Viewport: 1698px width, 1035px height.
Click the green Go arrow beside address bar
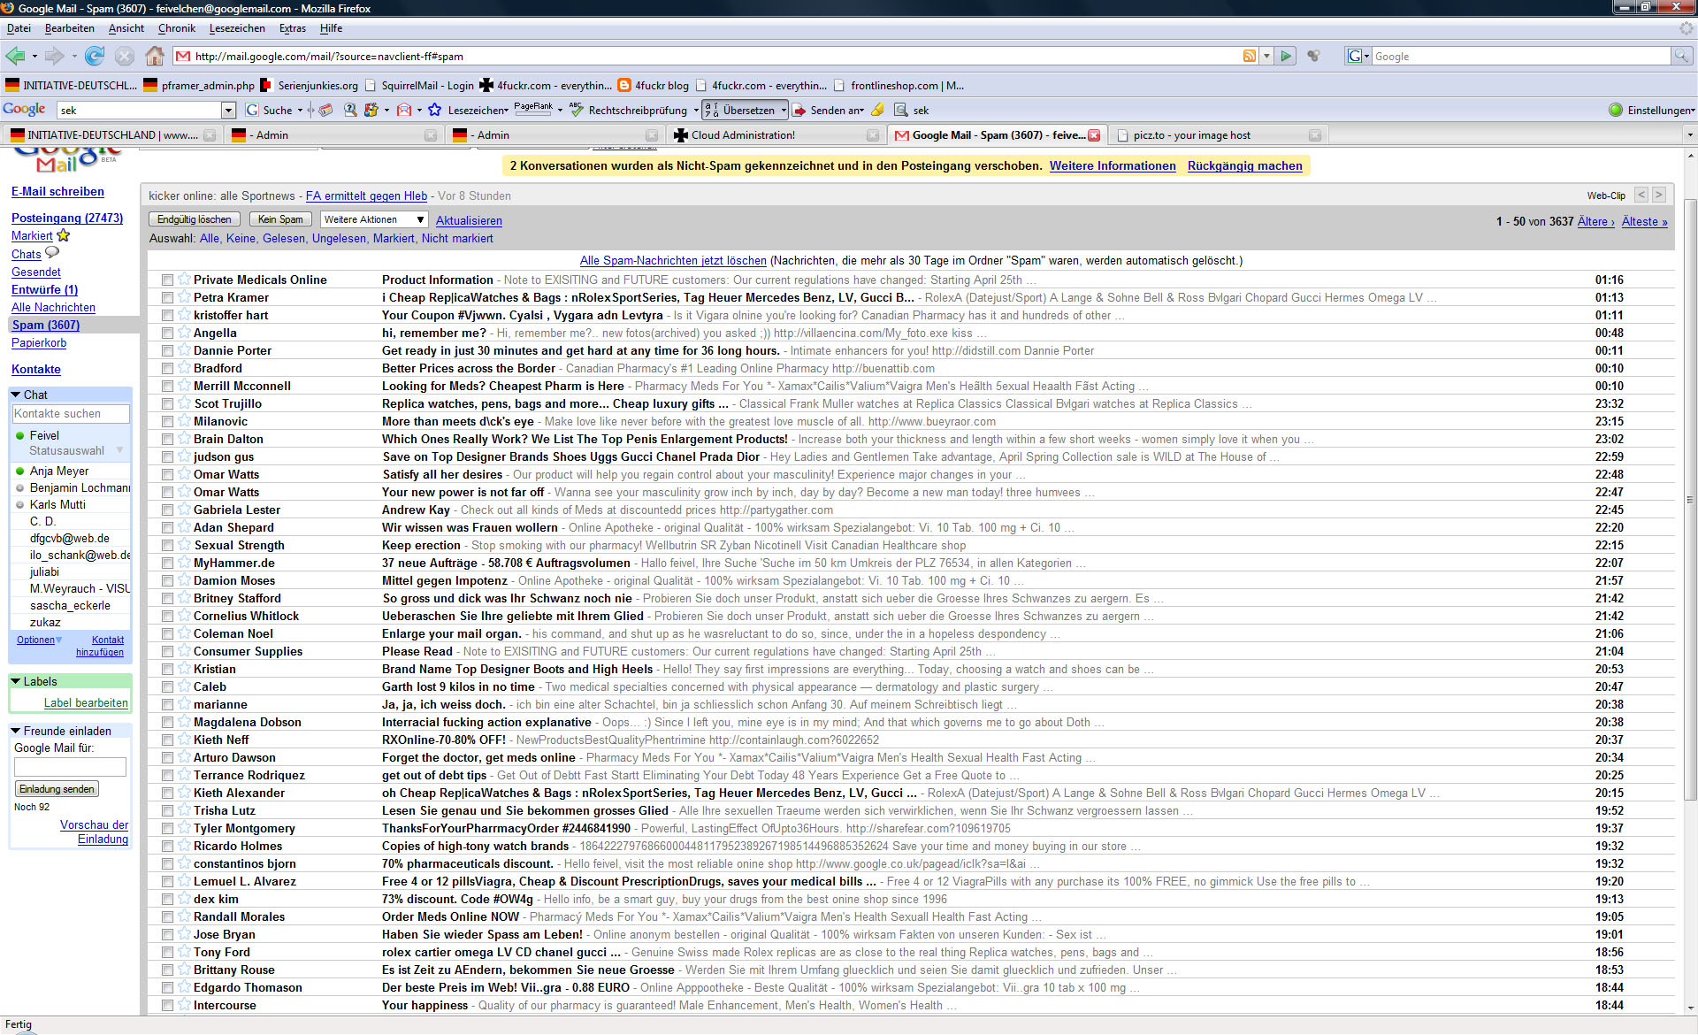(1286, 56)
